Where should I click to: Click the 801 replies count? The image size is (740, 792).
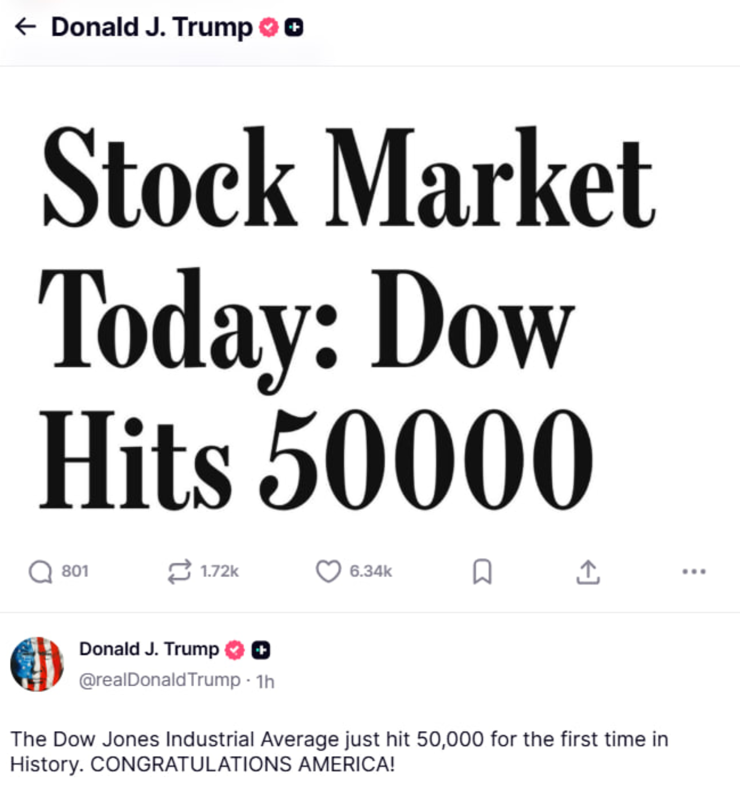pyautogui.click(x=75, y=571)
